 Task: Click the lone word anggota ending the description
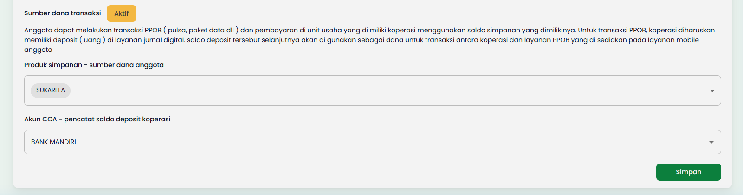[38, 50]
